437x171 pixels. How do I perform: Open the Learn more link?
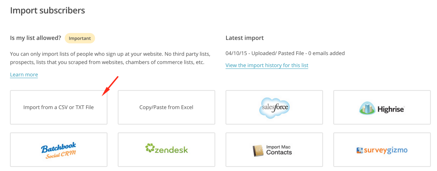pos(24,75)
